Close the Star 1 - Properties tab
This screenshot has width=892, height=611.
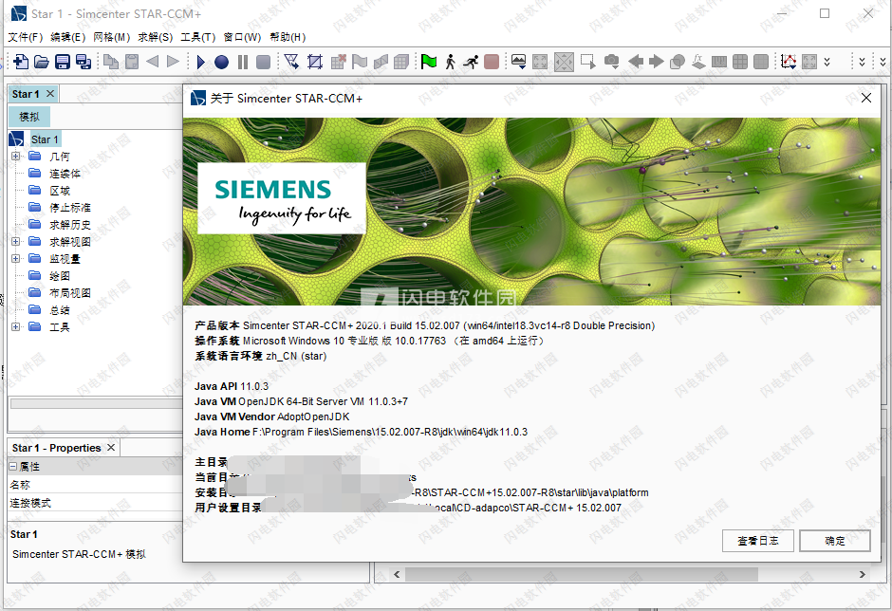pos(111,447)
